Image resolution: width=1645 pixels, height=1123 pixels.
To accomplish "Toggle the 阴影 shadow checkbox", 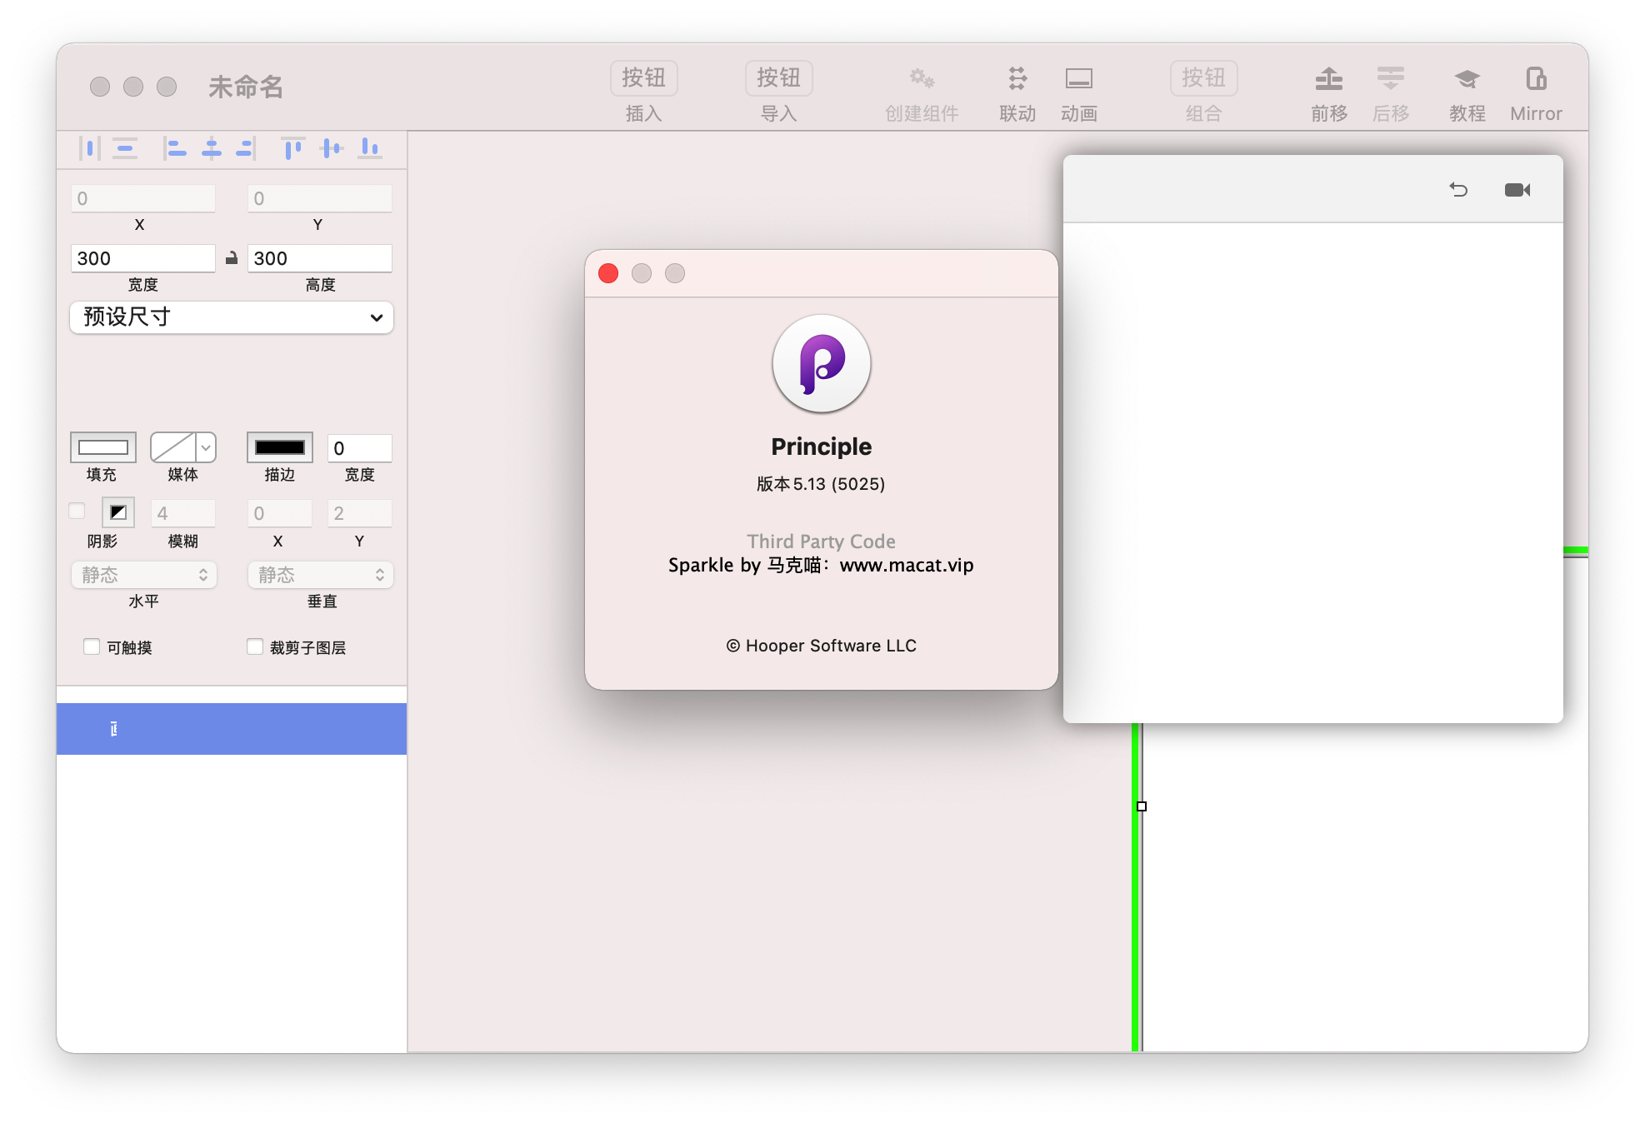I will pyautogui.click(x=77, y=511).
